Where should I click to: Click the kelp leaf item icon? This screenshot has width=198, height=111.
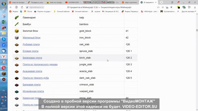pyautogui.click(x=17, y=18)
